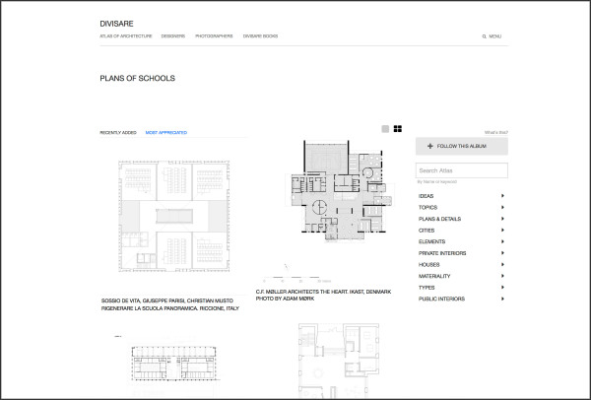Select the Most Appreciated tab

point(165,132)
